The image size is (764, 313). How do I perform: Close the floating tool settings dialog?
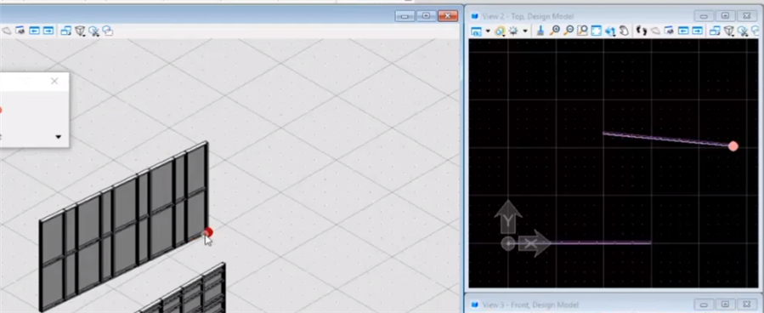(54, 81)
